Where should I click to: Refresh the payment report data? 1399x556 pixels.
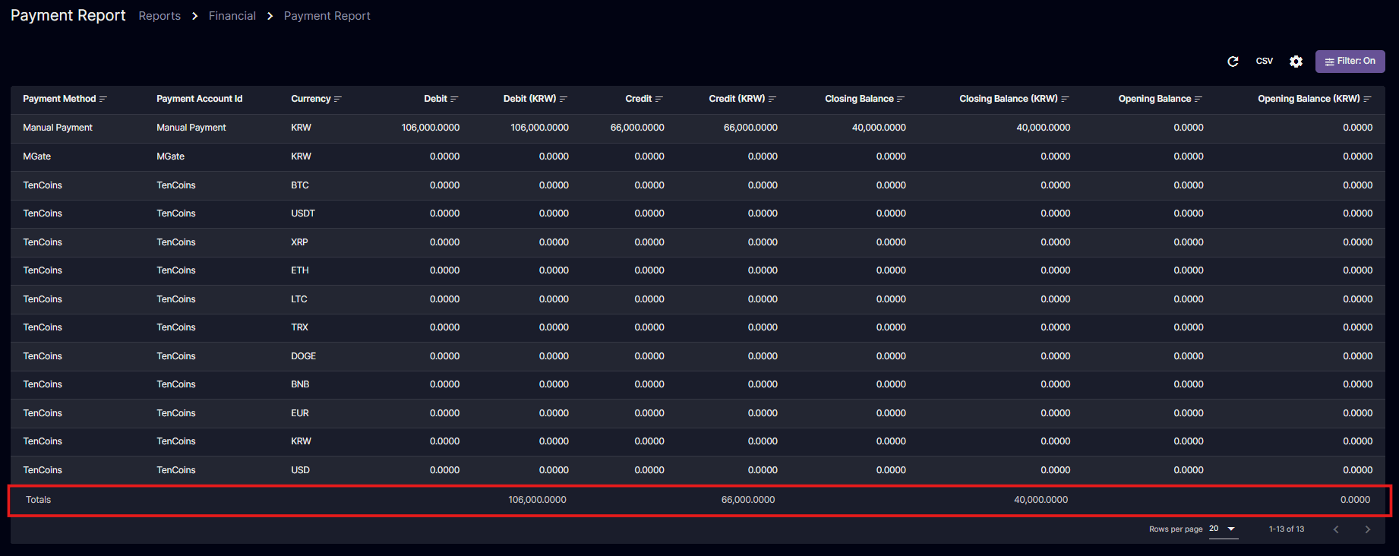coord(1233,62)
